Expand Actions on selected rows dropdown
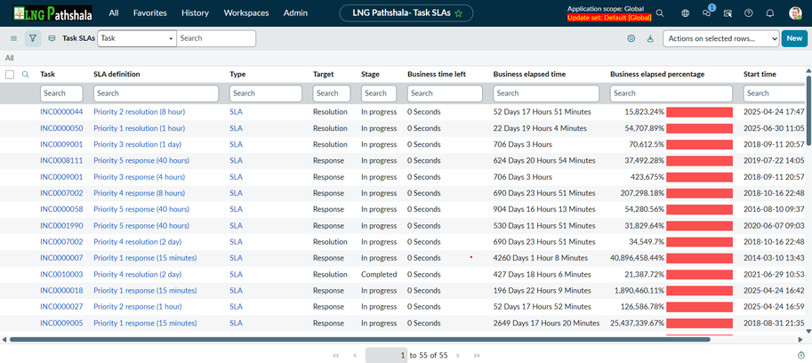 (720, 38)
